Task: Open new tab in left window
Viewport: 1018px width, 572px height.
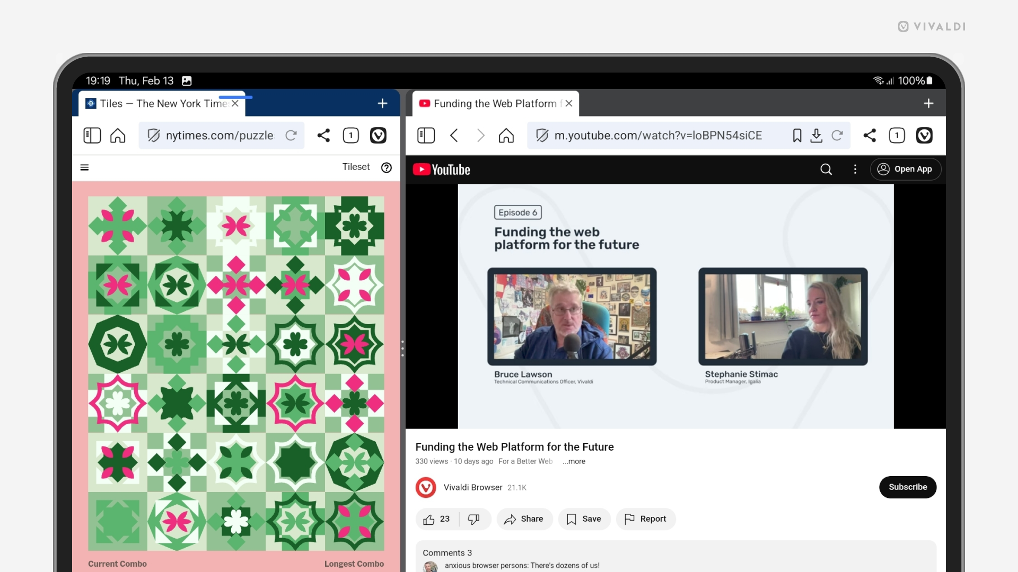Action: click(382, 103)
